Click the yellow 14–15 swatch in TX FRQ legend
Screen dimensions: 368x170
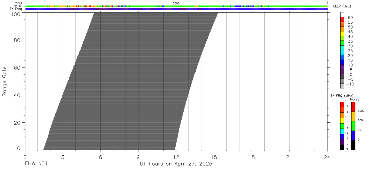(x=342, y=121)
